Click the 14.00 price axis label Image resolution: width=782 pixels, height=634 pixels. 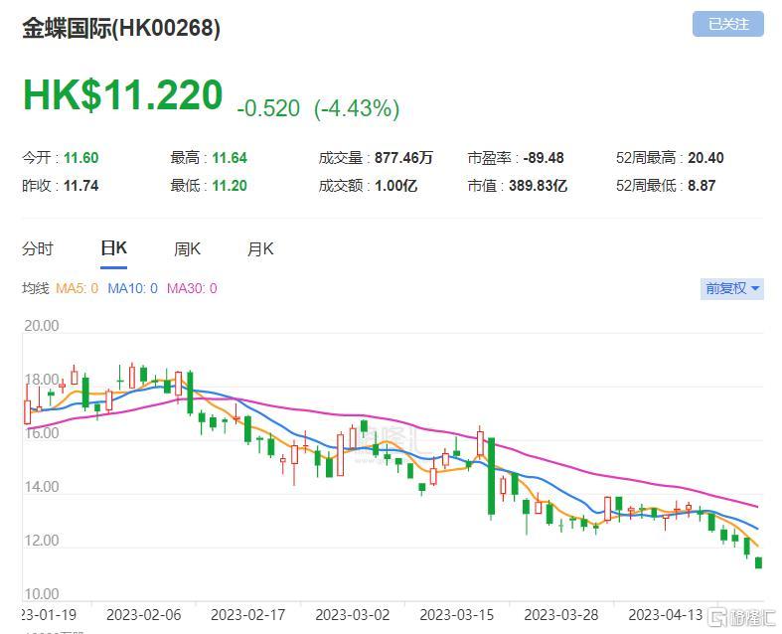42,487
